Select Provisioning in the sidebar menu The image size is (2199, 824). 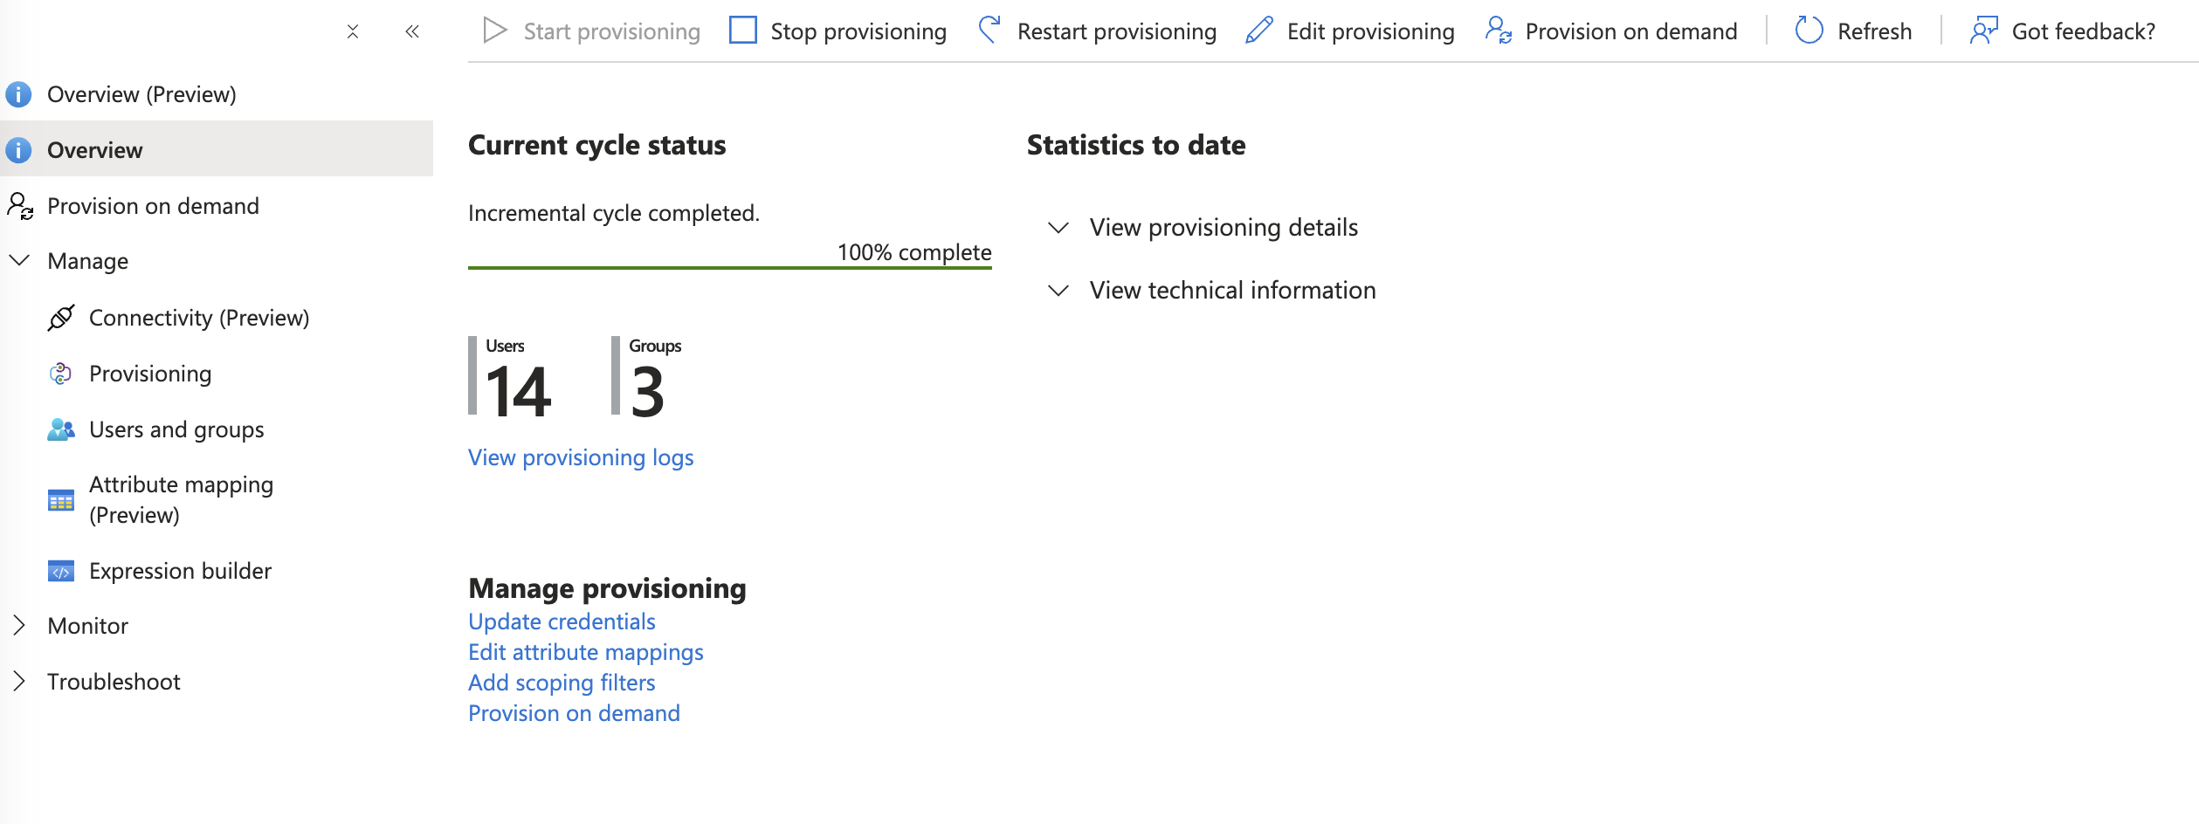click(x=149, y=373)
